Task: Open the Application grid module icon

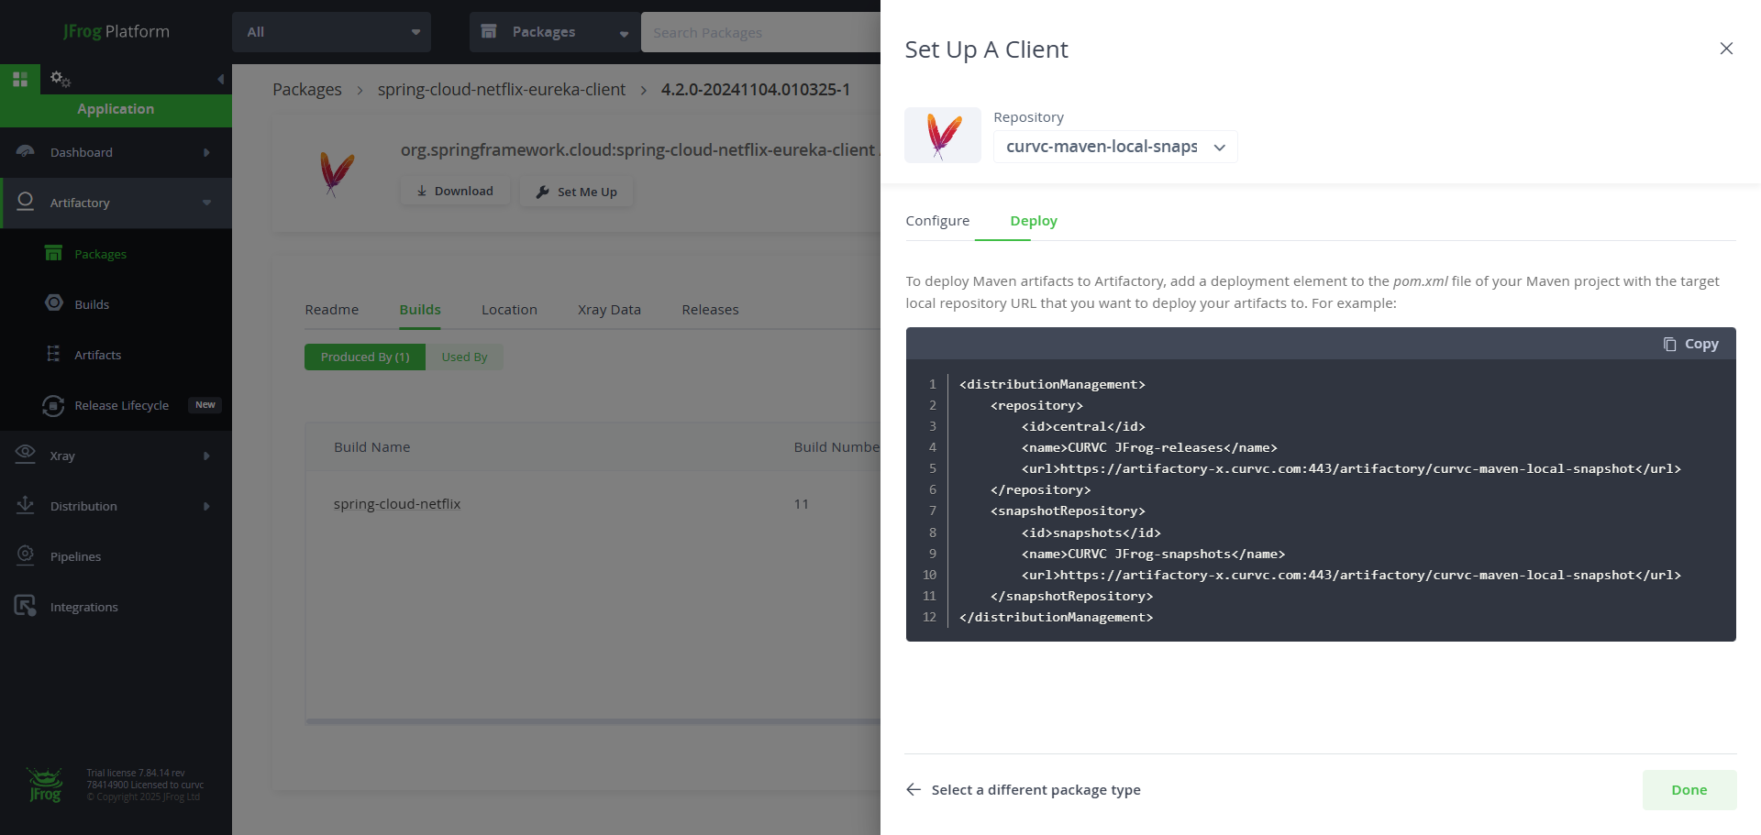Action: pyautogui.click(x=20, y=79)
